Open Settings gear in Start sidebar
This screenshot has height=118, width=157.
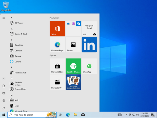pos(4,101)
